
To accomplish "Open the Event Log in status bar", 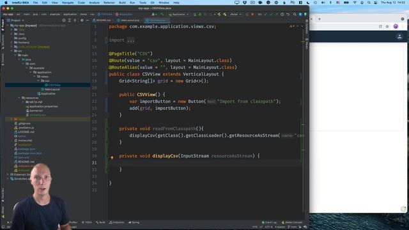I will tap(269, 222).
